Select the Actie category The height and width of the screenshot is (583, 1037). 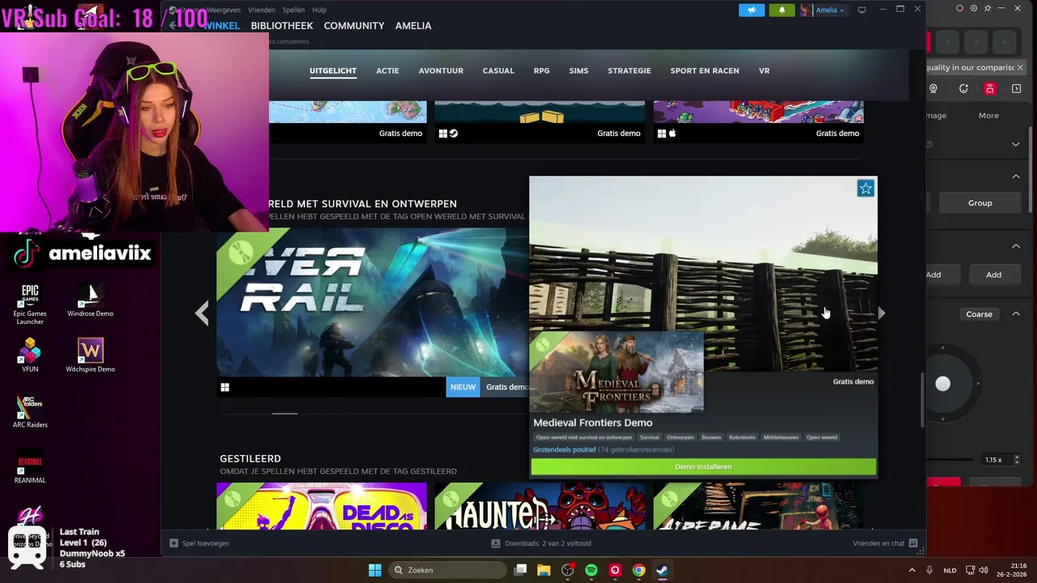point(387,70)
